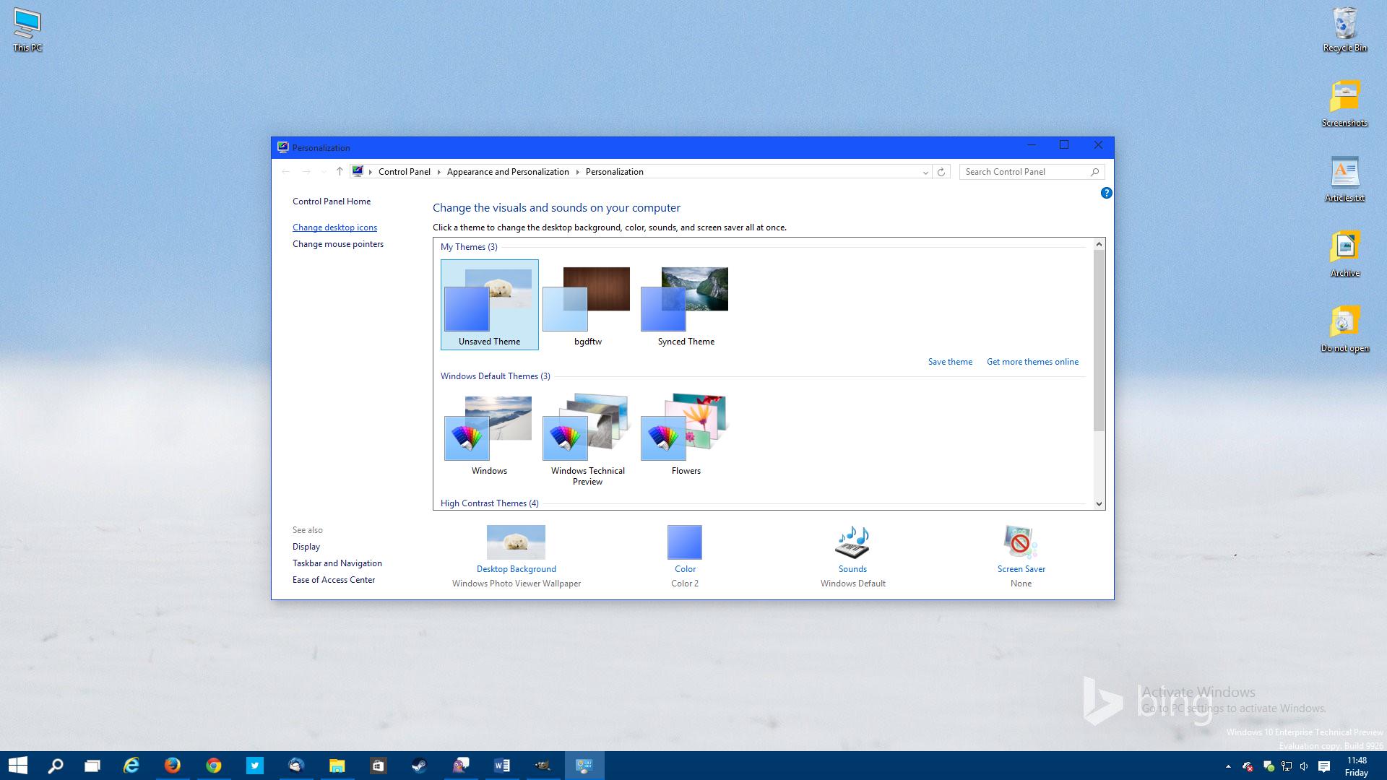This screenshot has width=1387, height=780.
Task: Open Sounds settings via the music notes icon
Action: point(852,542)
